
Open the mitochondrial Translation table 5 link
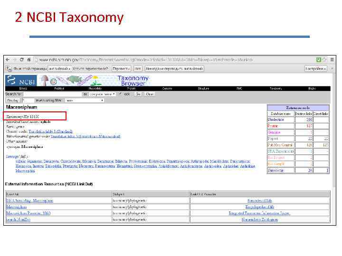tap(85, 136)
